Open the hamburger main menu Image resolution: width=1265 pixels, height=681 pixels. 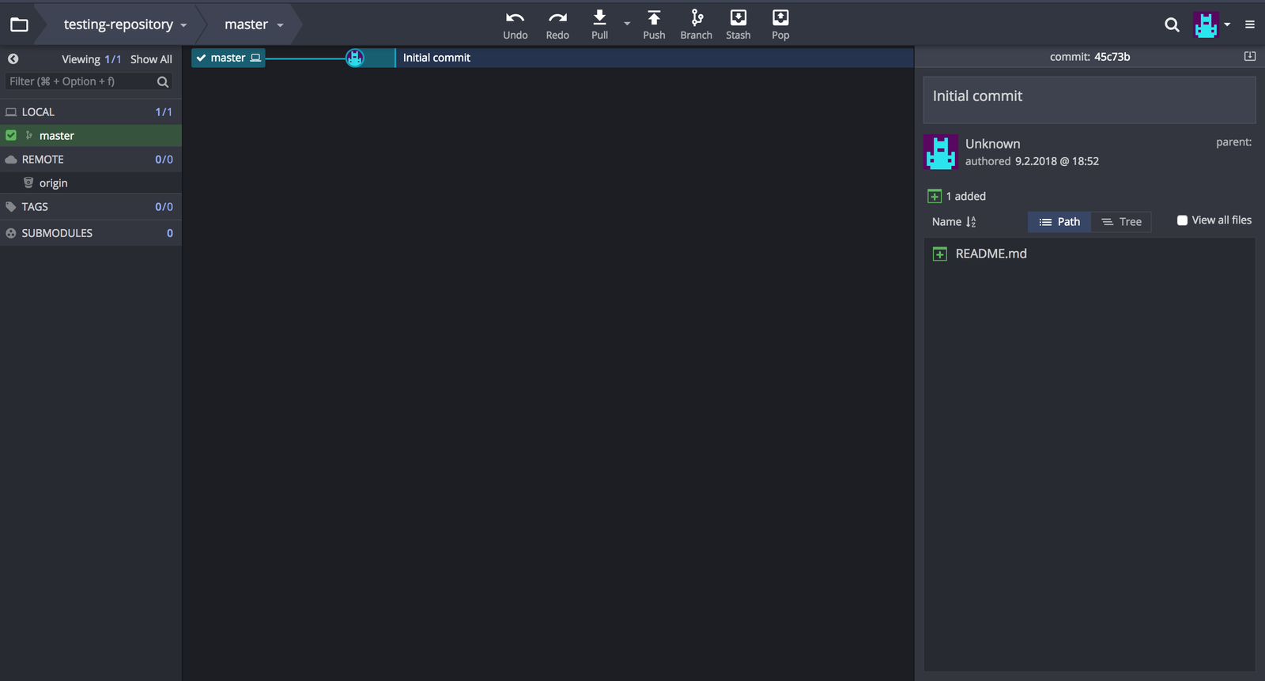point(1250,24)
